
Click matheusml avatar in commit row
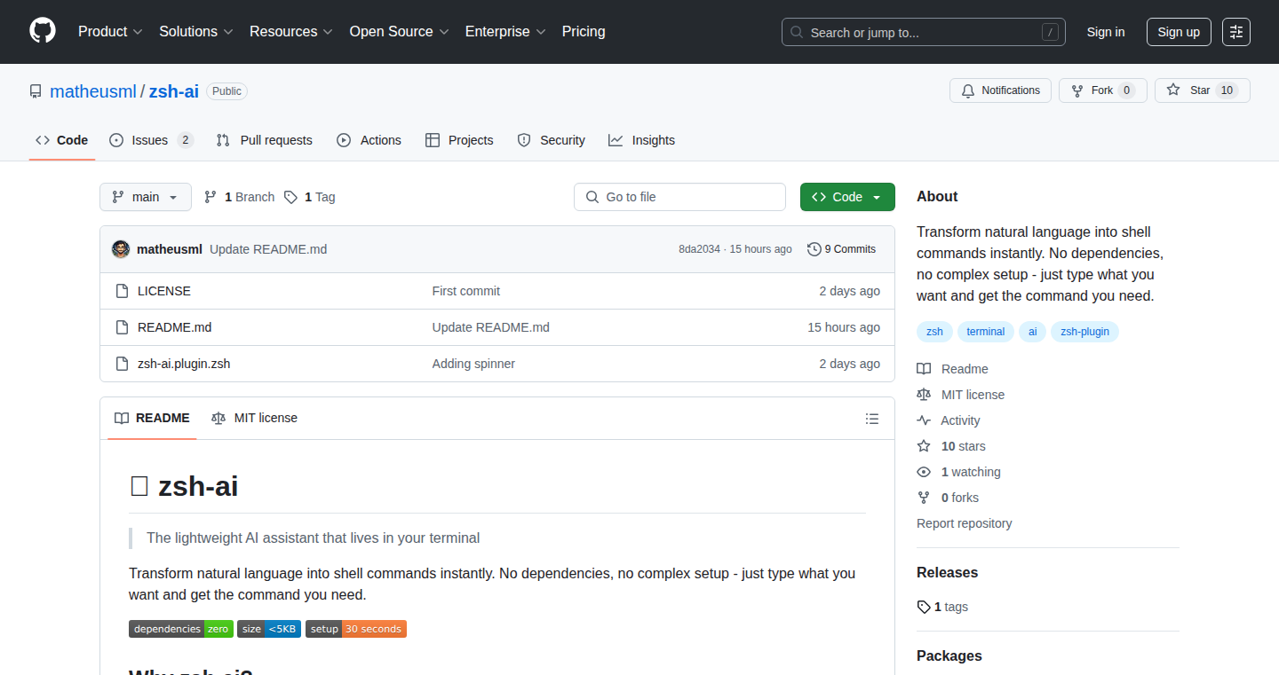[x=121, y=249]
